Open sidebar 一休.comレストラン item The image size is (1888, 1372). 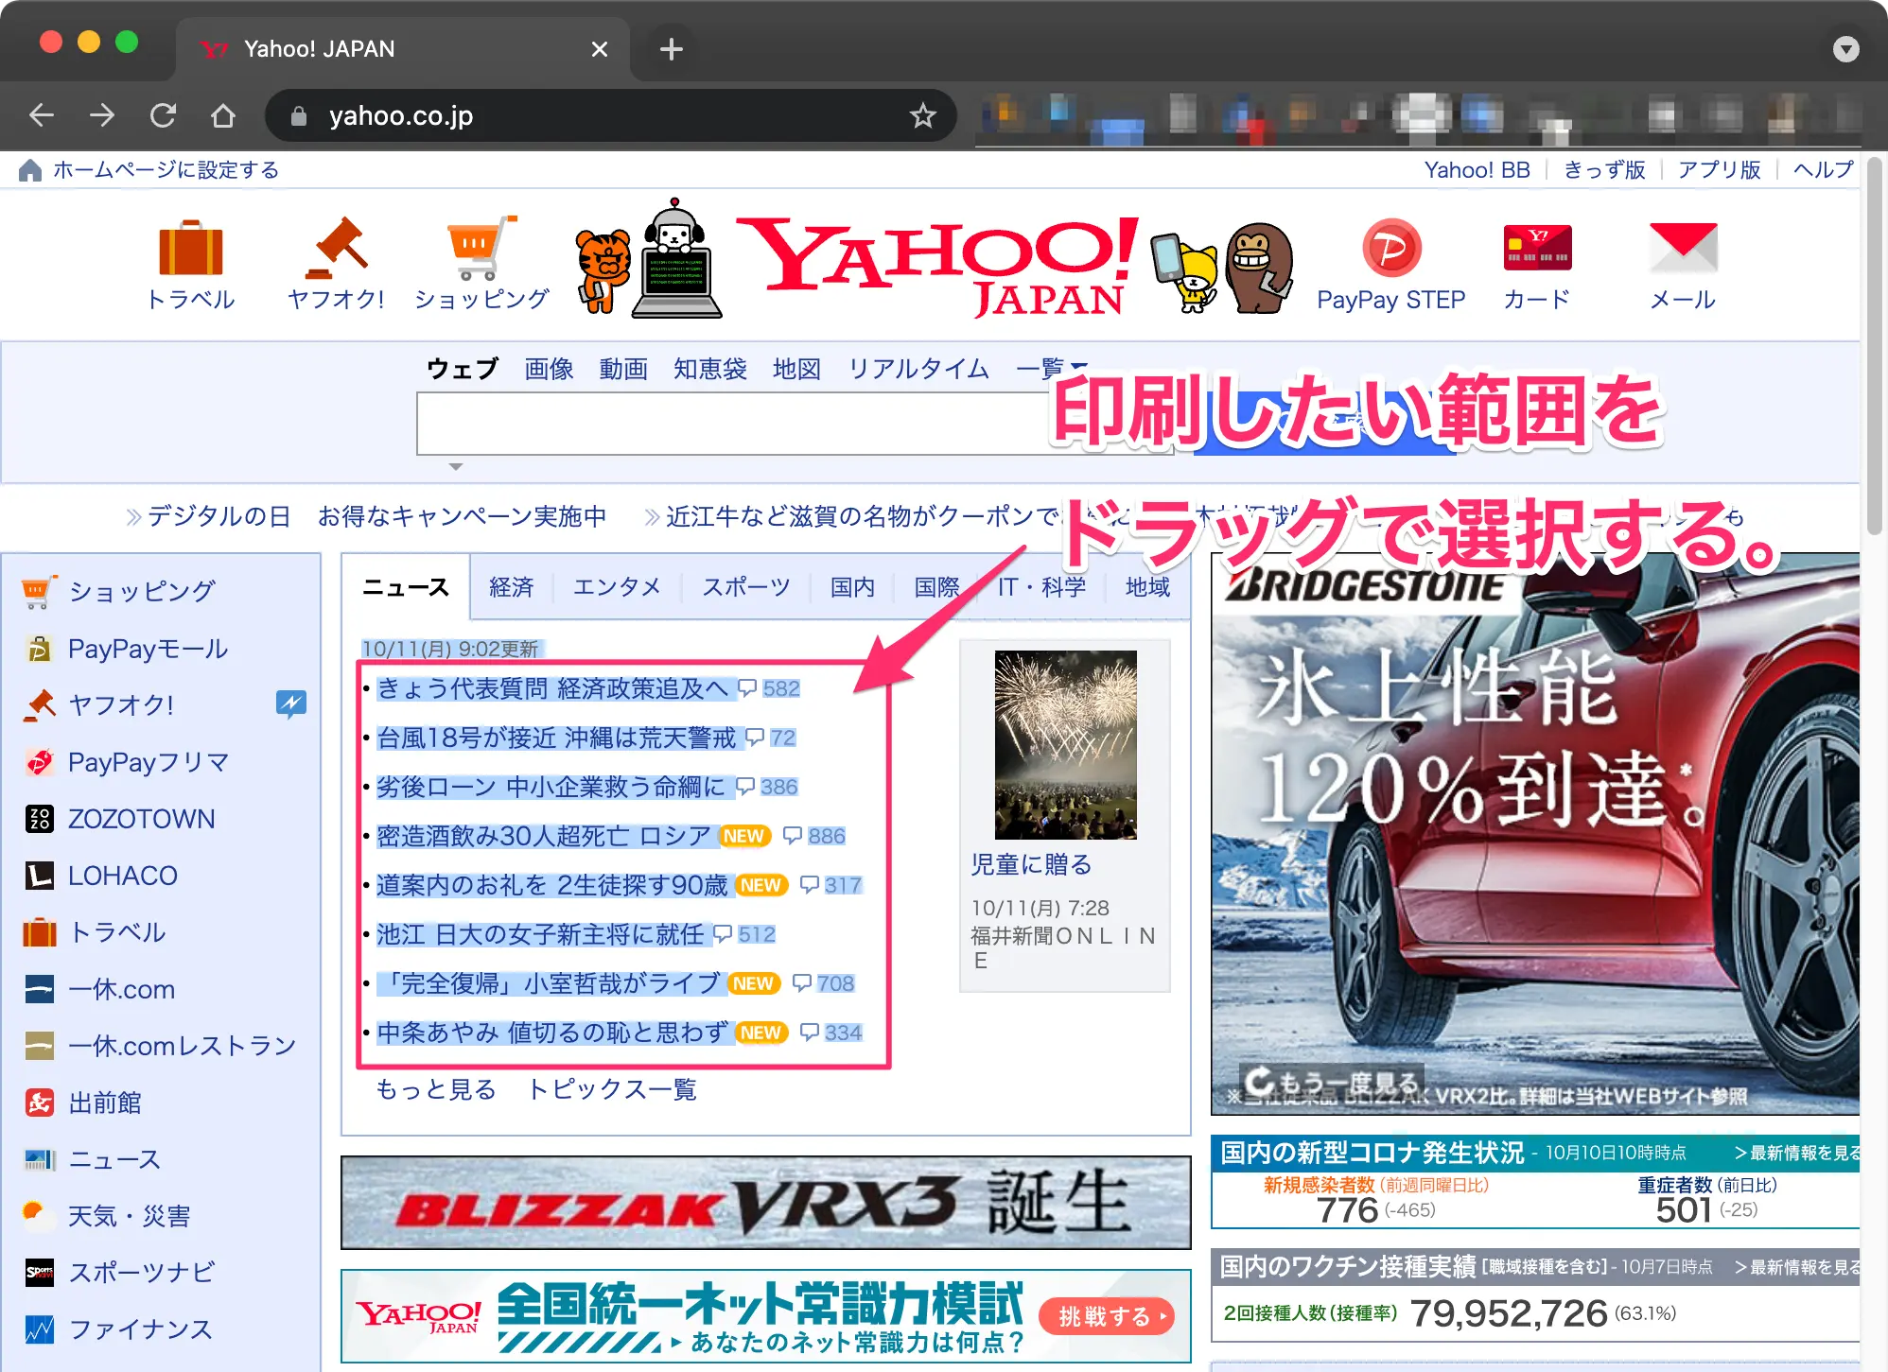[x=182, y=1046]
